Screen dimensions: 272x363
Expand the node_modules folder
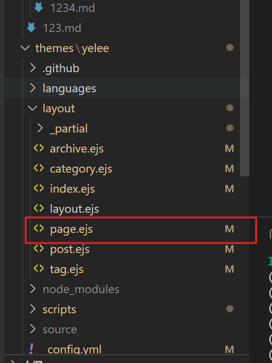pyautogui.click(x=32, y=289)
